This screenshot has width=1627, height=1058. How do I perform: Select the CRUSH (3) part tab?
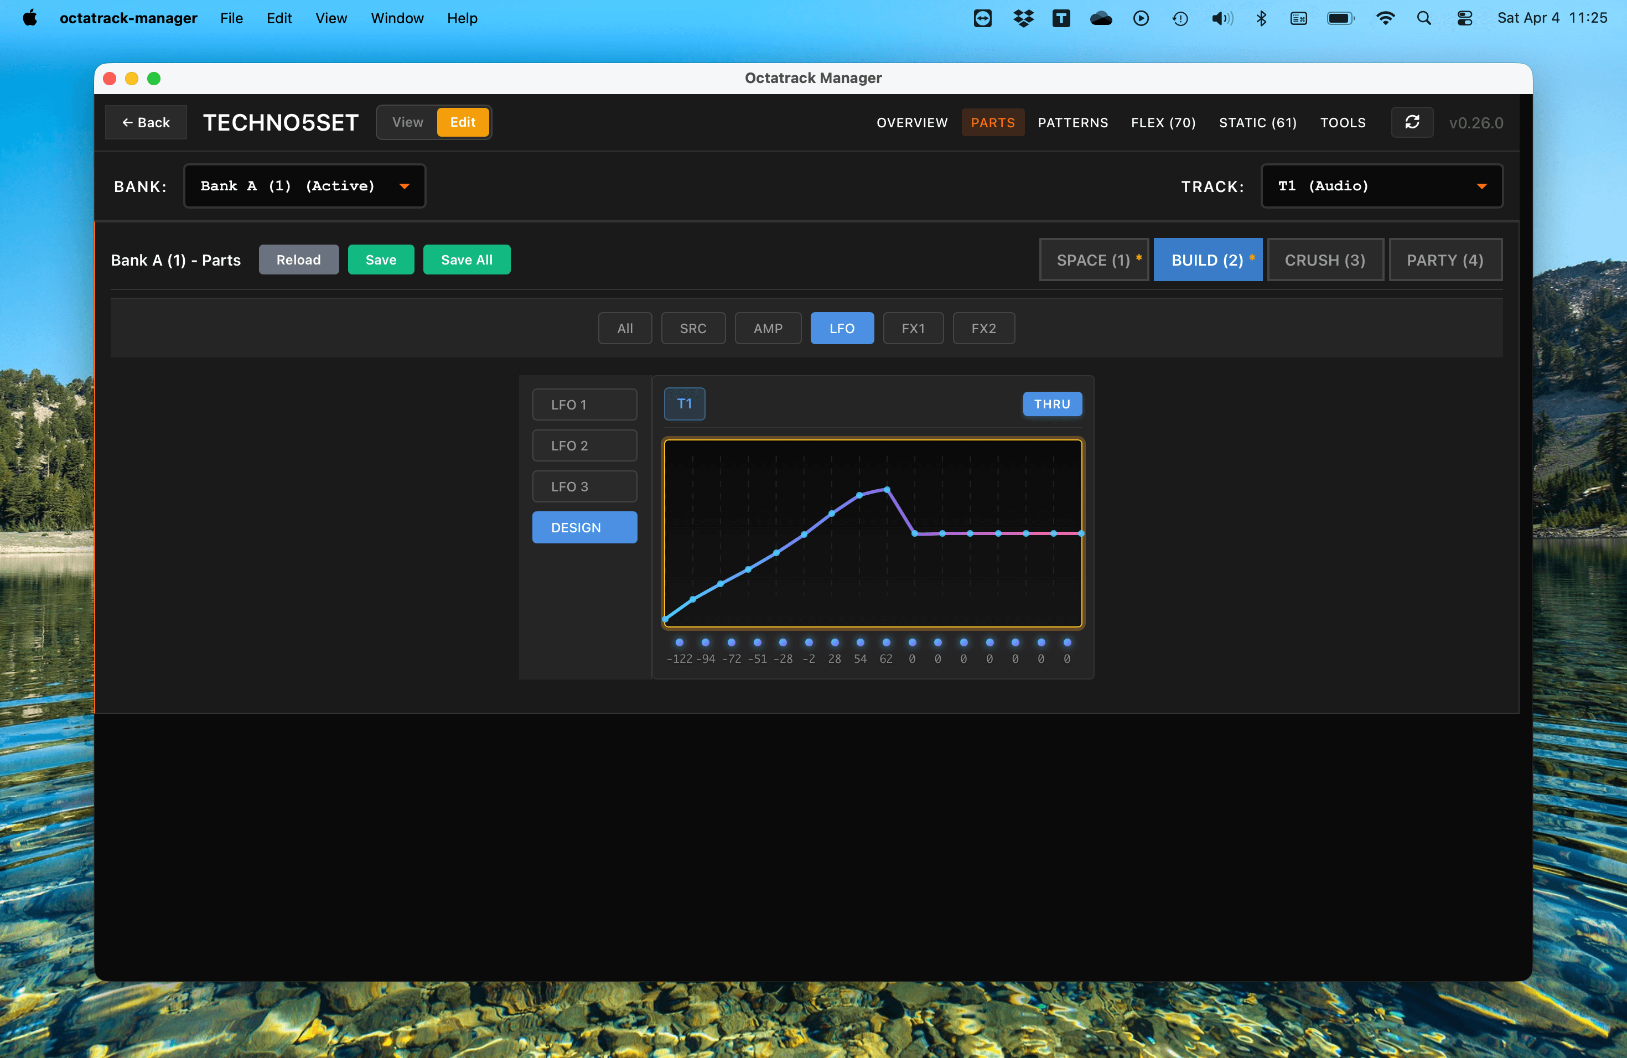click(x=1324, y=260)
